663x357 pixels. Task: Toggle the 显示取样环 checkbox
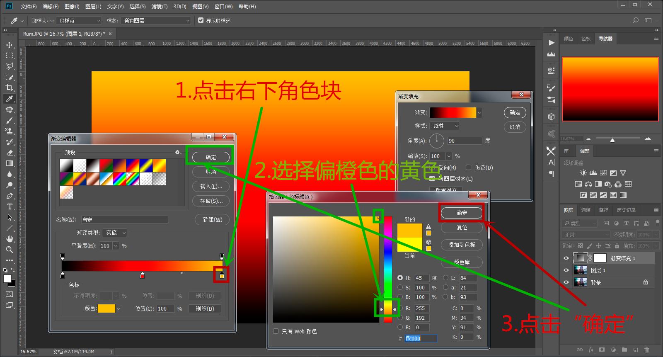201,20
